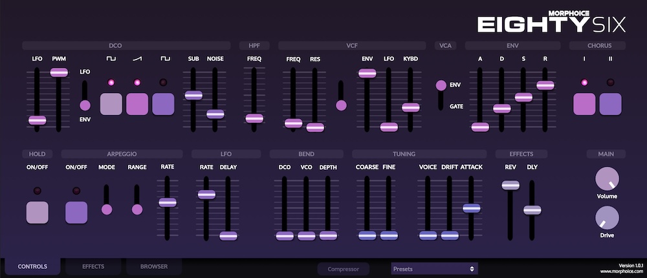Click the Arpeggio RATE slider handle
This screenshot has height=278, width=647.
click(168, 202)
